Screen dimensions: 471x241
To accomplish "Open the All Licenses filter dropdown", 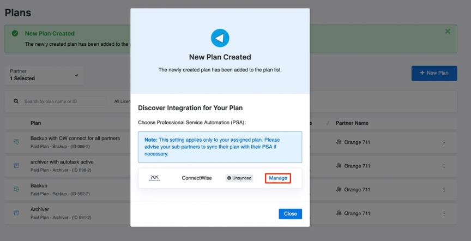I will pyautogui.click(x=122, y=101).
